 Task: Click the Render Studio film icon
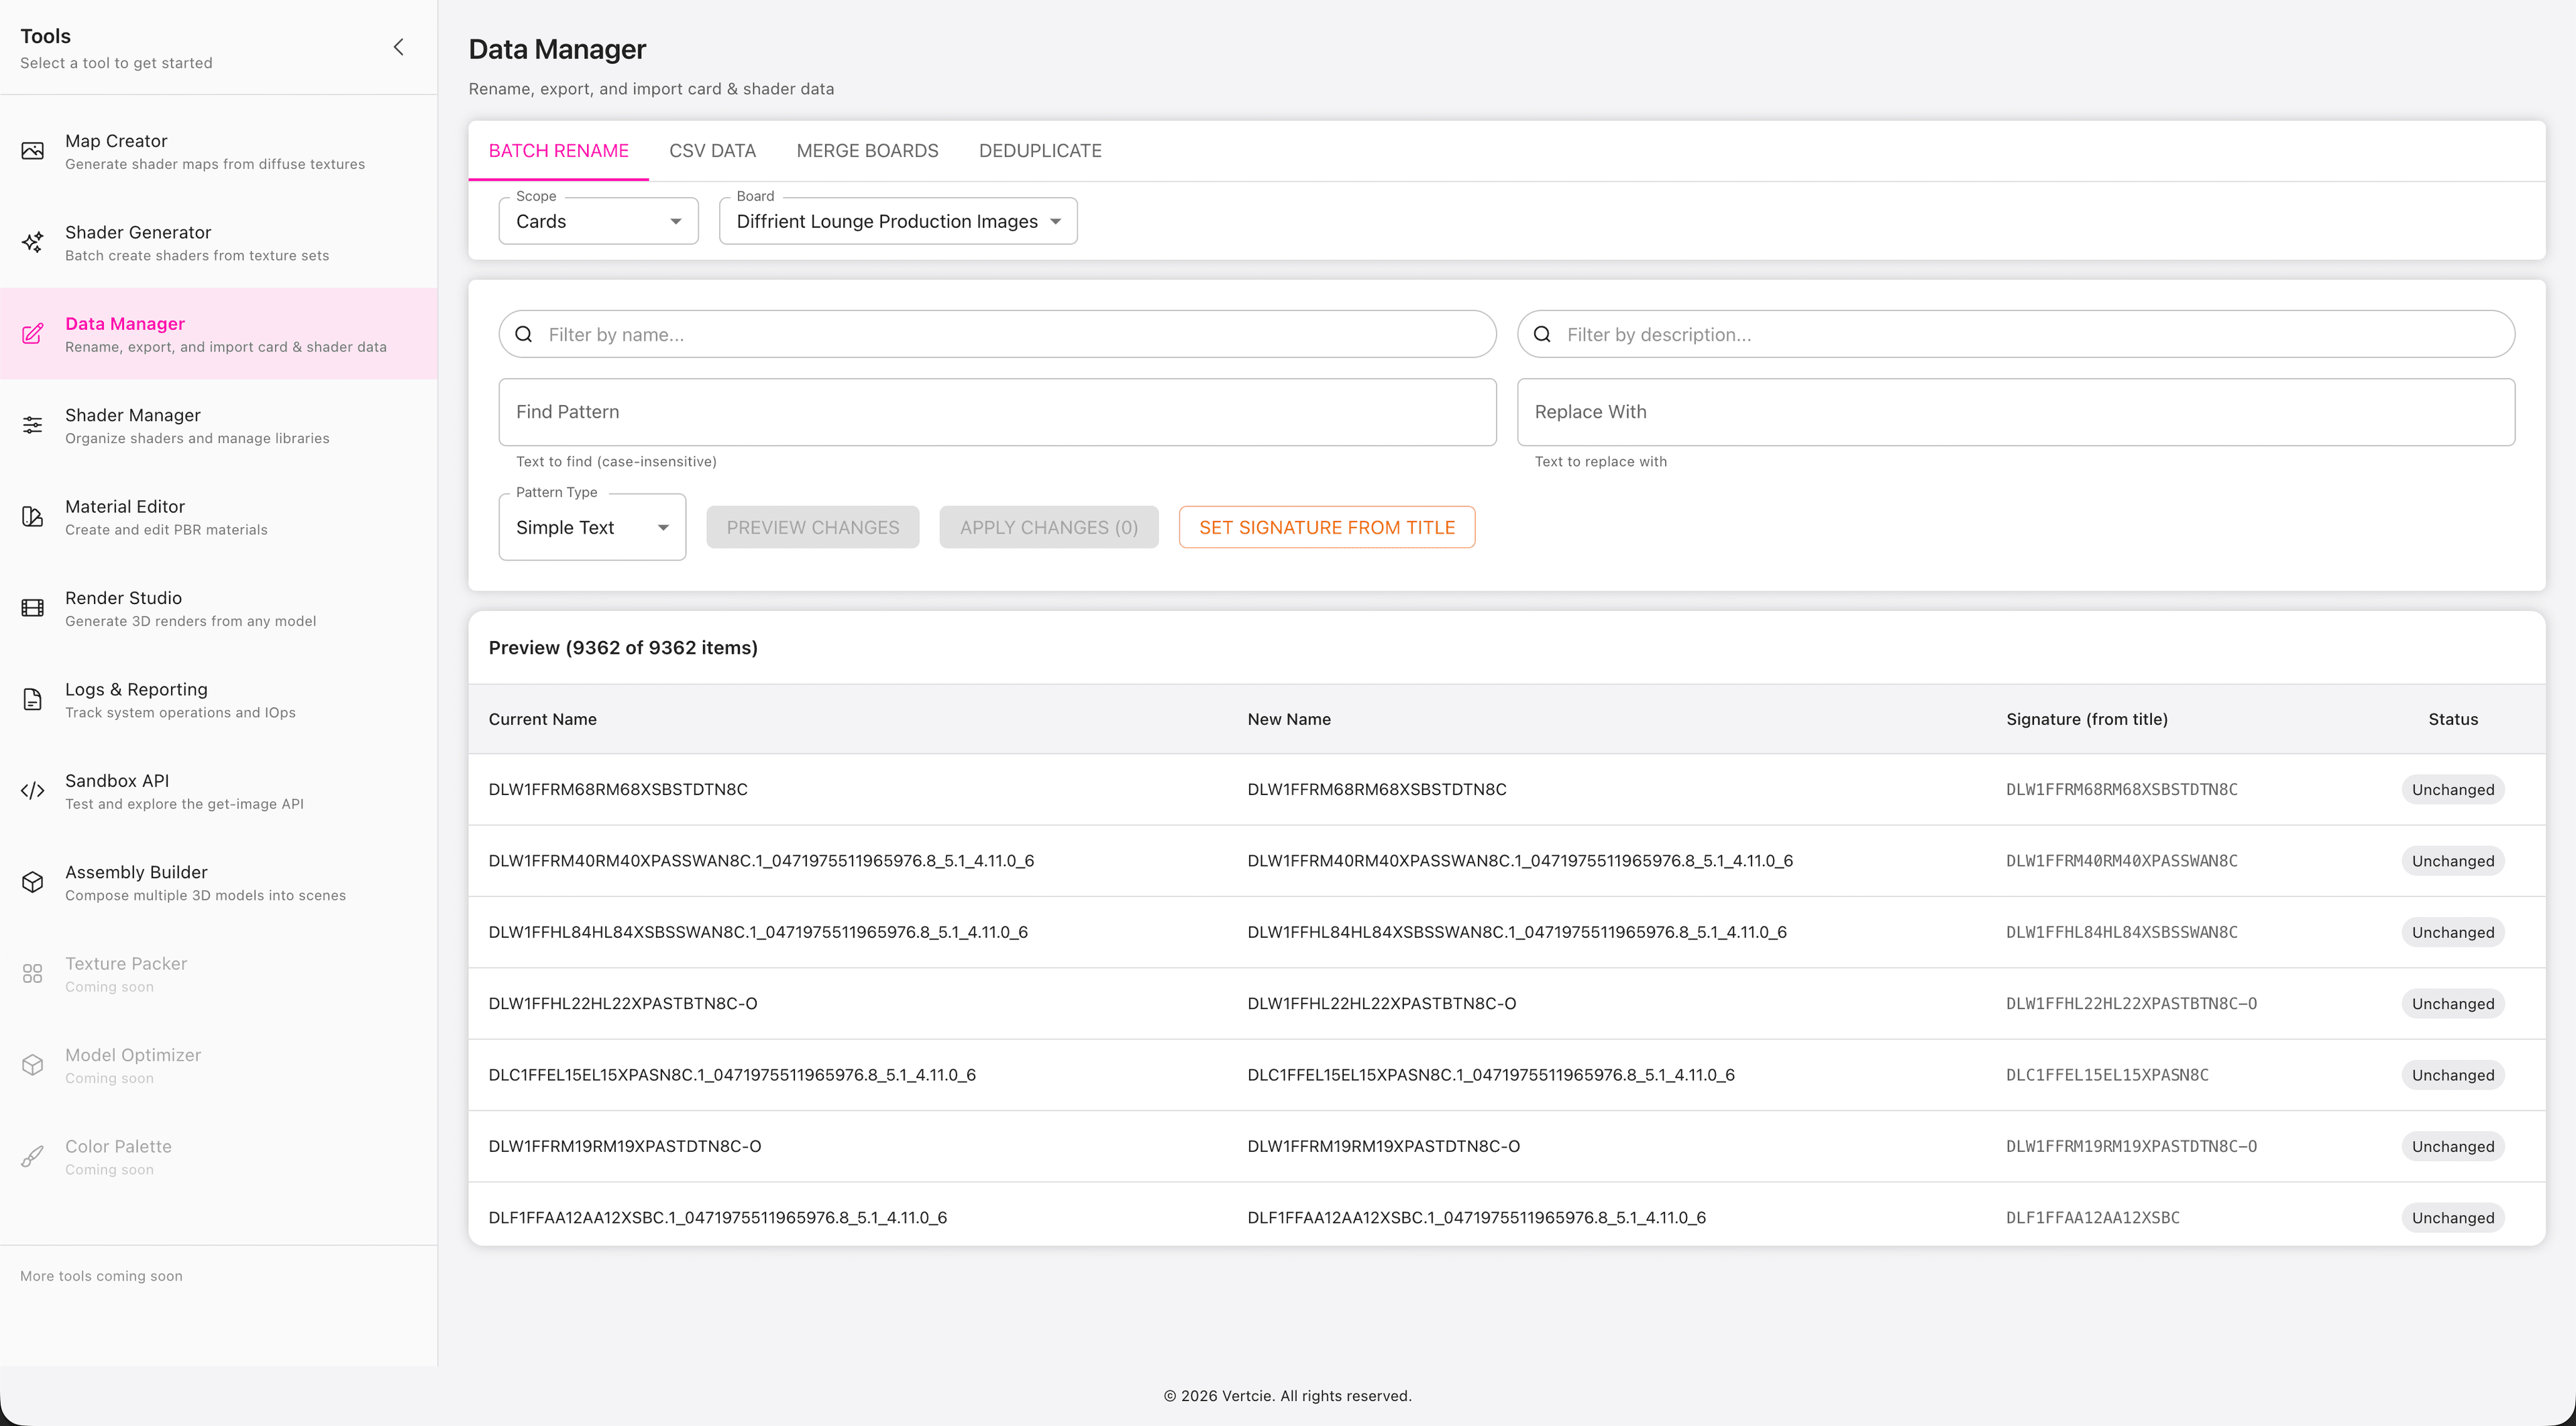[x=32, y=607]
